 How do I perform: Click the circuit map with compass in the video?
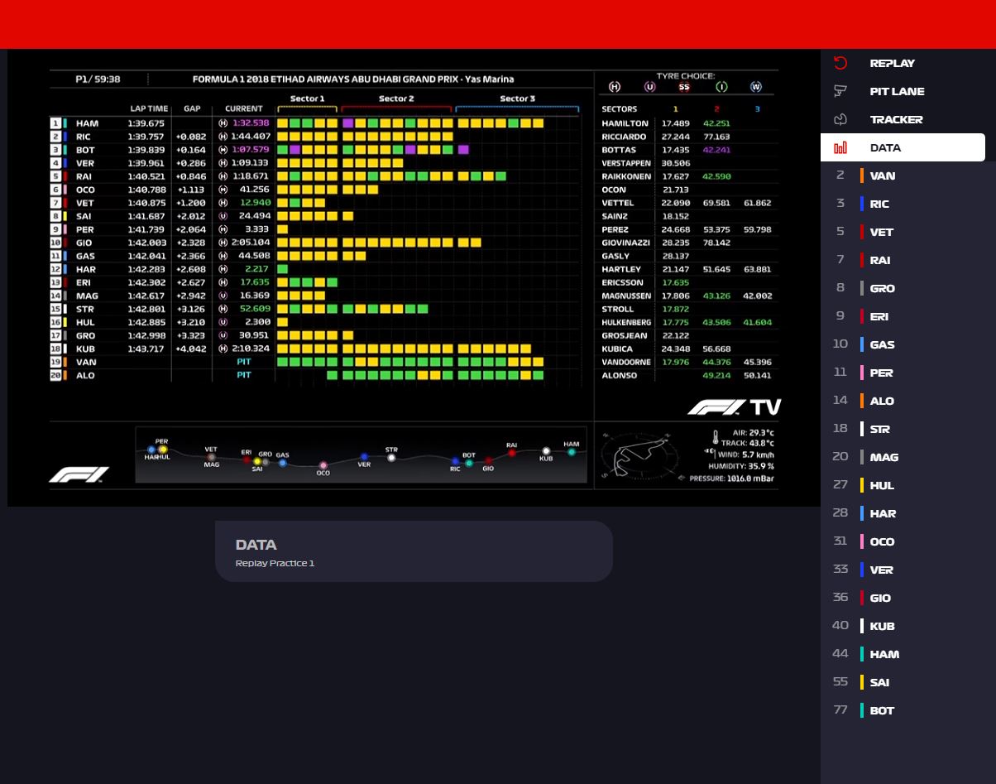point(642,455)
